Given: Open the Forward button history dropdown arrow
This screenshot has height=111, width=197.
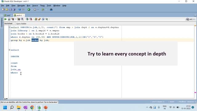Looking at the screenshot, I should (x=38, y=10).
